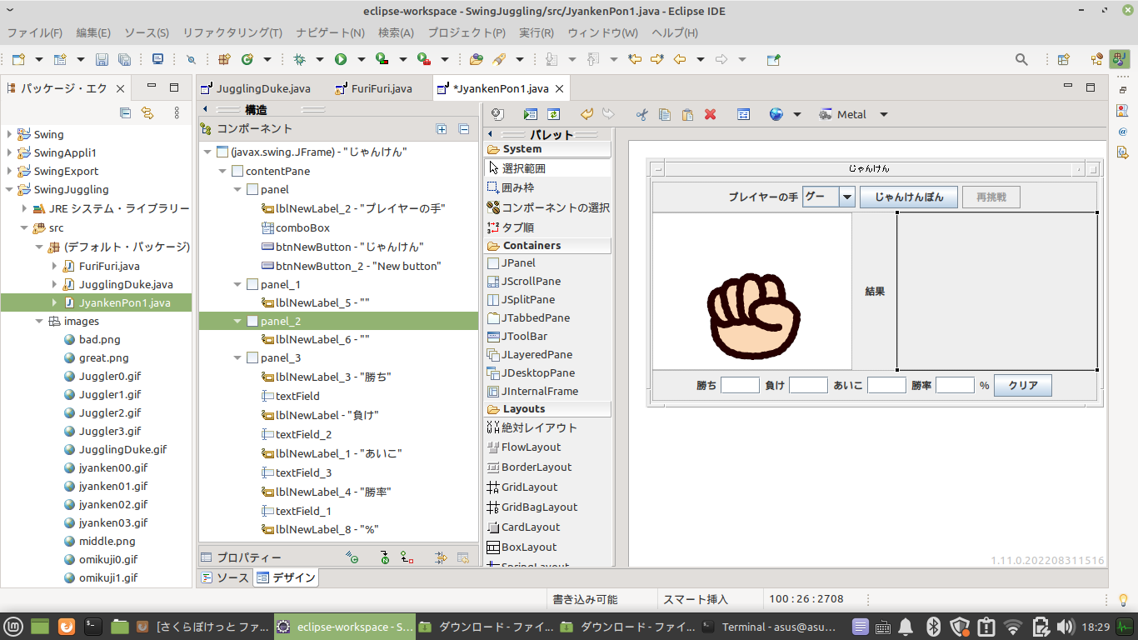Click the Save All icon
The width and height of the screenshot is (1138, 640).
pyautogui.click(x=124, y=59)
